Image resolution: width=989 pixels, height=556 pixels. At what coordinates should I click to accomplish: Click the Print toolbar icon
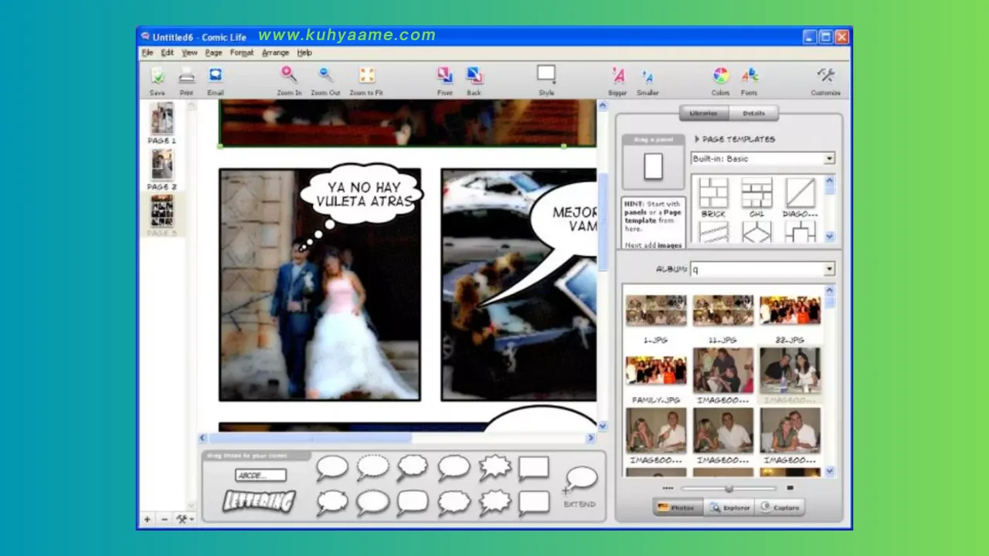coord(186,76)
